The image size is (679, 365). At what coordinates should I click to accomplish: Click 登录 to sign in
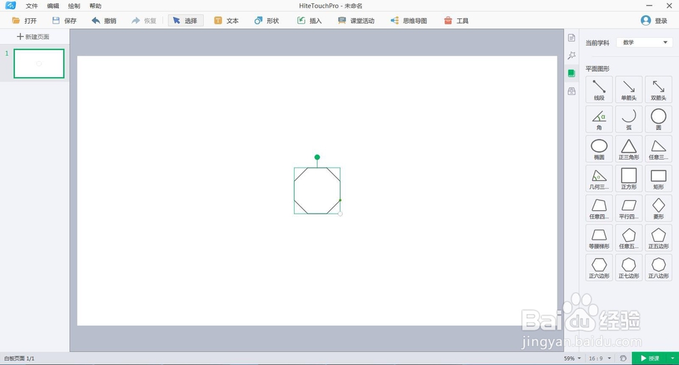click(655, 21)
